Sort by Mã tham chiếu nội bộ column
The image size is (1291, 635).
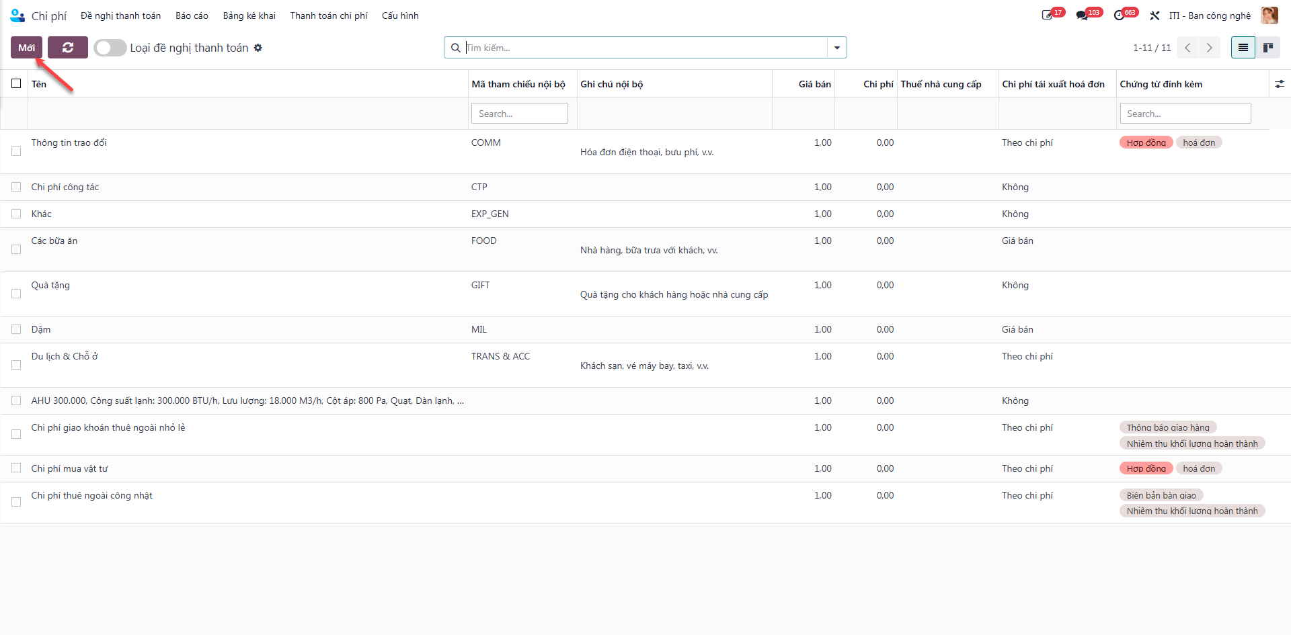coord(518,84)
